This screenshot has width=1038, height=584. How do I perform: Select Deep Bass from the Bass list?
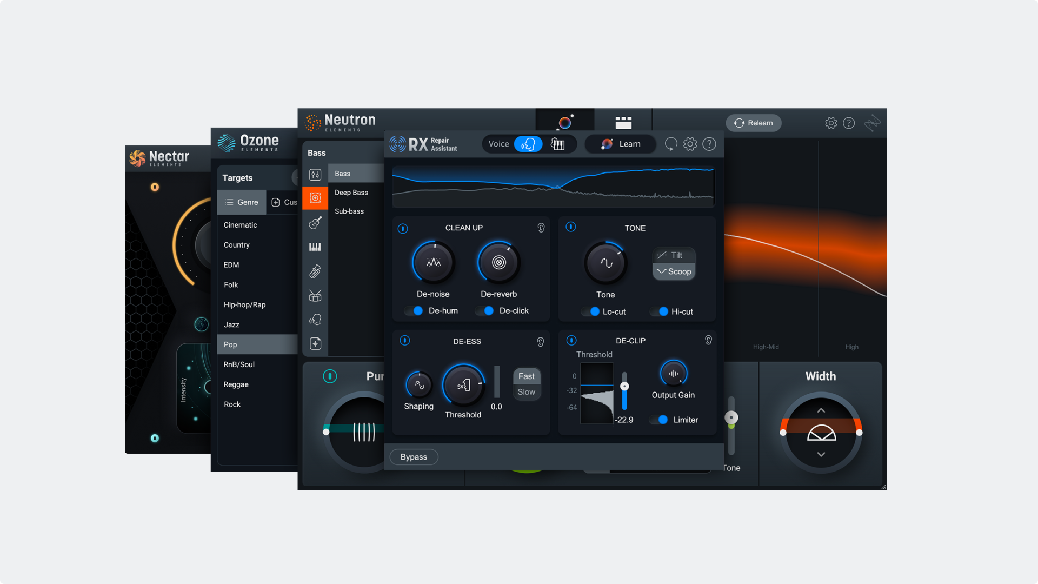[351, 192]
